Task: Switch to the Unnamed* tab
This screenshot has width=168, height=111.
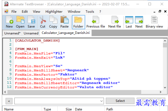Action: pos(12,33)
